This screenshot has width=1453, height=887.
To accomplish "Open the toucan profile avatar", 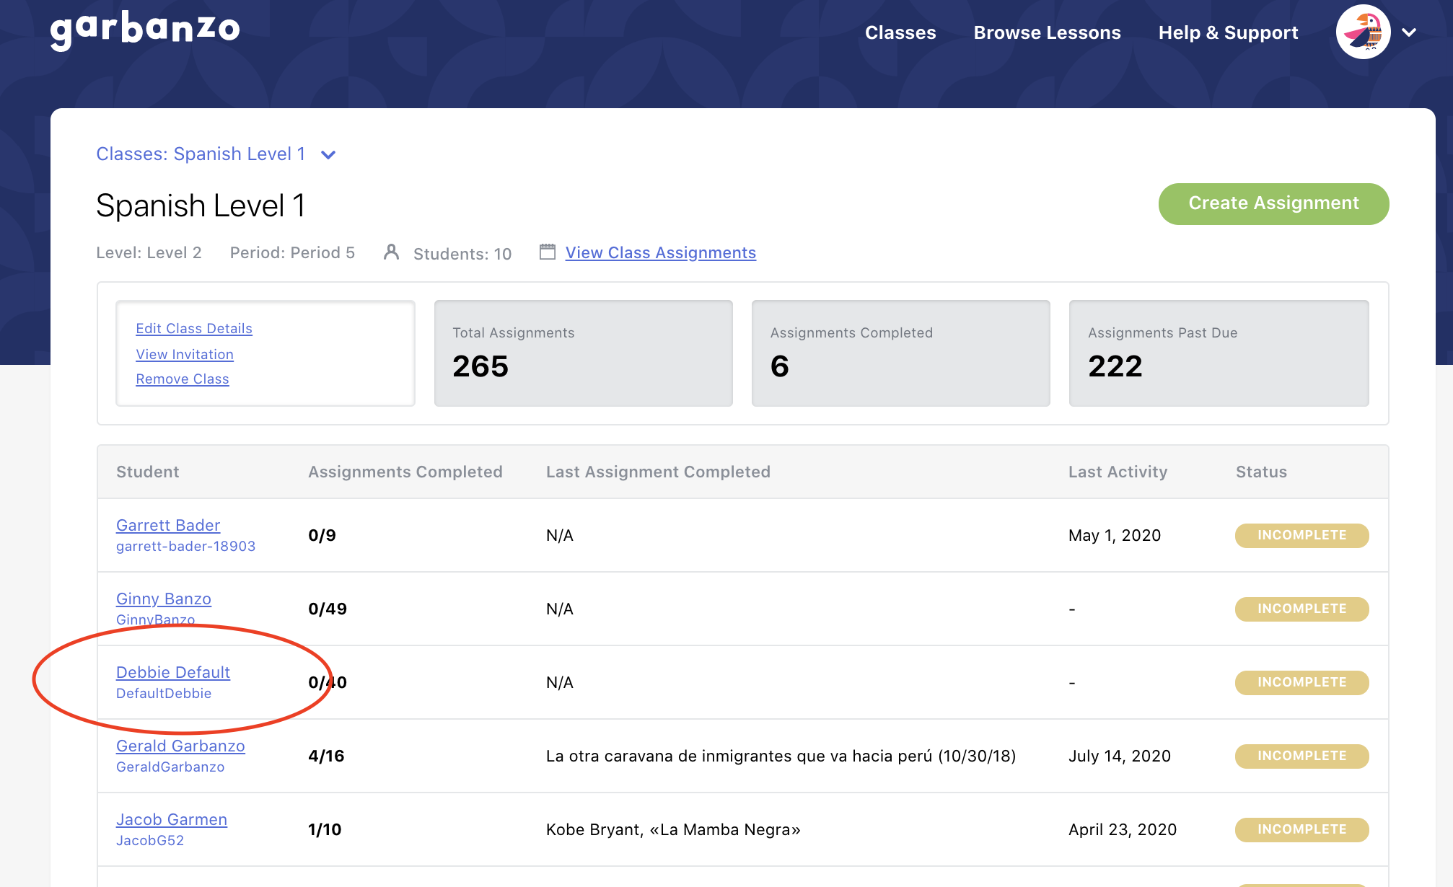I will click(1362, 32).
